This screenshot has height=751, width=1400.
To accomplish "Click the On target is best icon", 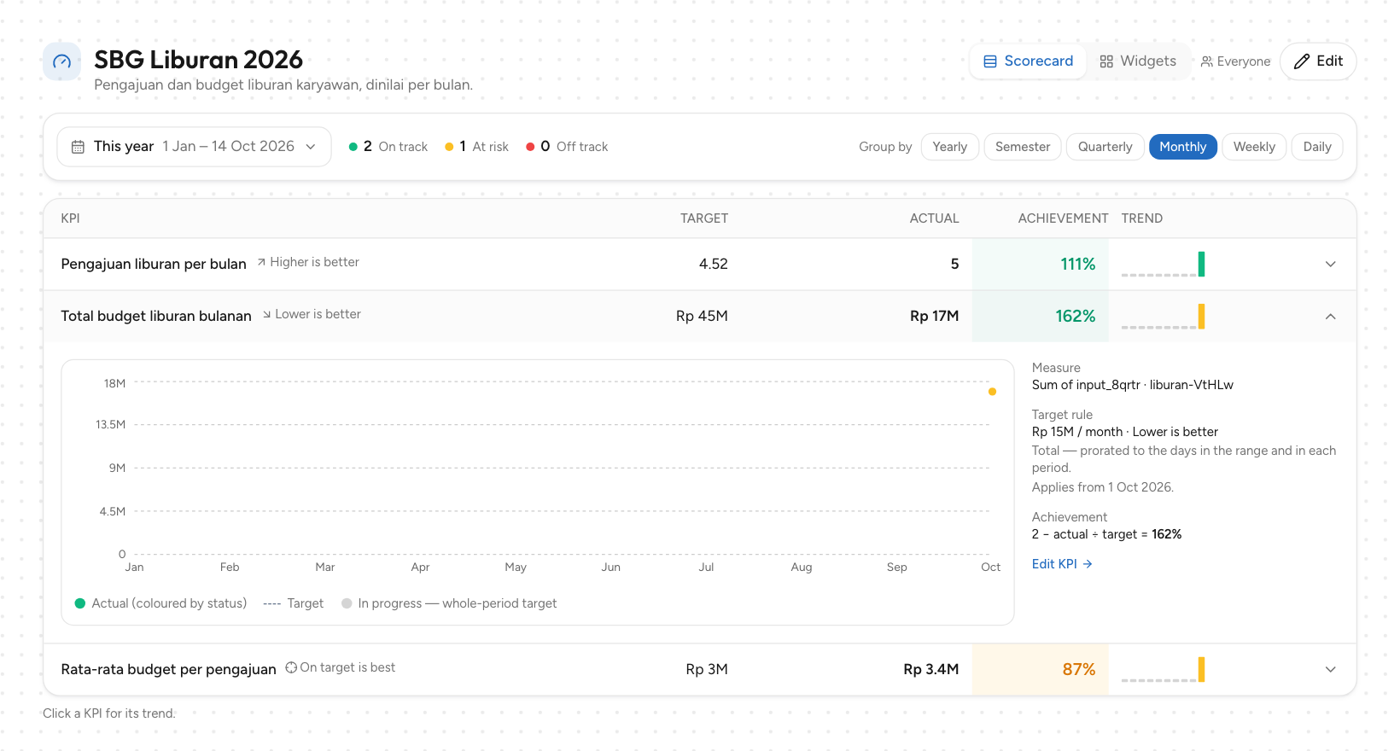I will [x=291, y=667].
